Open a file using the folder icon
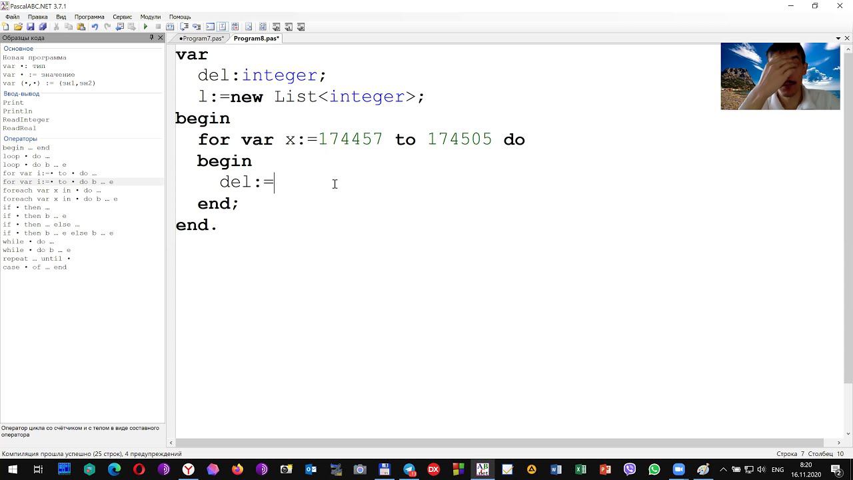Screen dimensions: 853x480 point(18,27)
